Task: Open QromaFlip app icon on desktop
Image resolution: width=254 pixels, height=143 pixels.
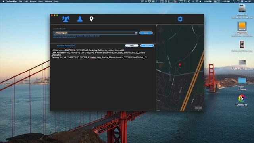Action: coord(242,99)
